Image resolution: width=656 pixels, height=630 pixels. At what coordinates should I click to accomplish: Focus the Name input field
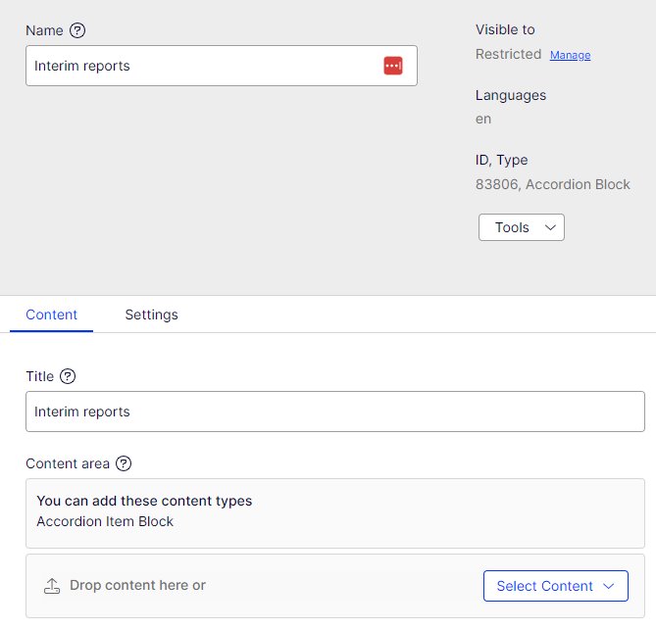[222, 66]
